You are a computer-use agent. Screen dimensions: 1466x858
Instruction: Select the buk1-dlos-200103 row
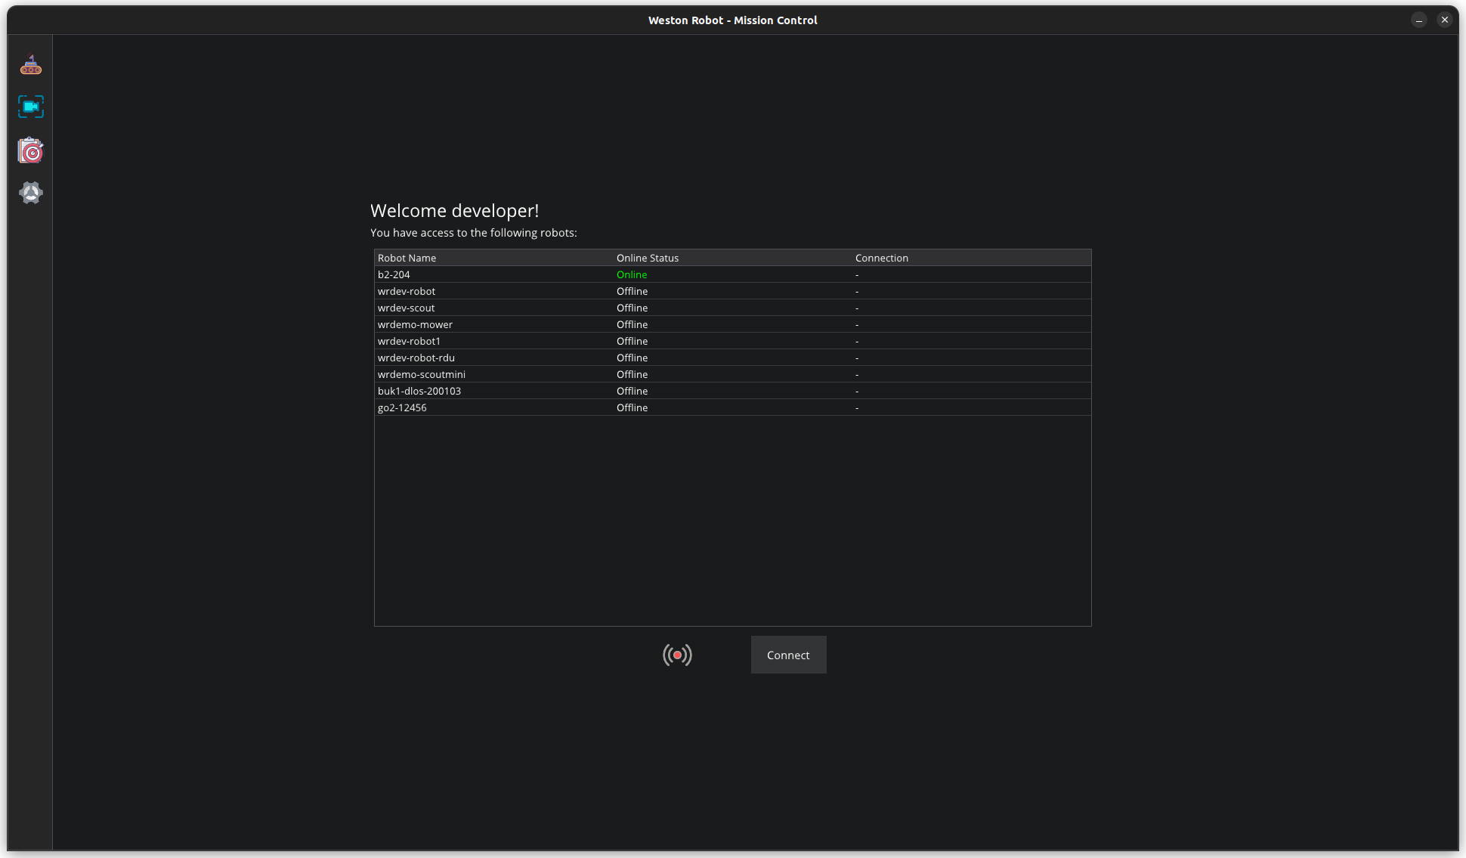tap(732, 391)
